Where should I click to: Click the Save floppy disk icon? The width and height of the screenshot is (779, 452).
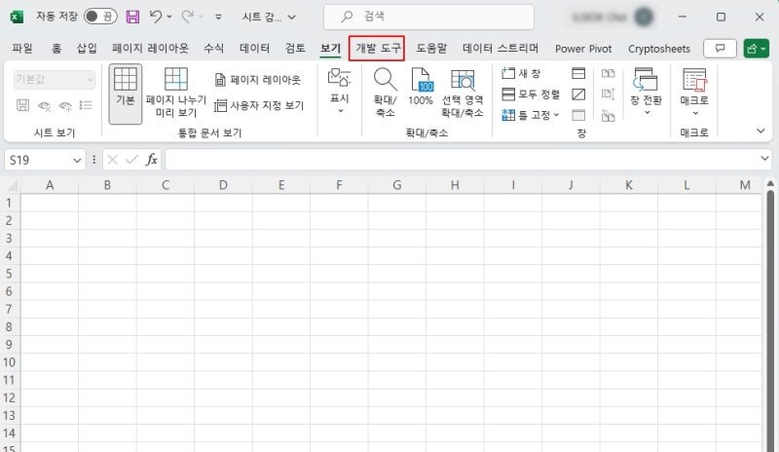pos(132,17)
